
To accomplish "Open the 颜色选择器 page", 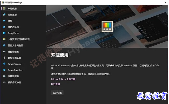I will (x=24, y=27).
